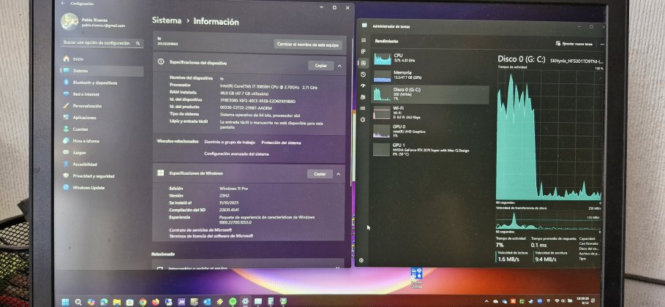Open Windows Update settings
The image size is (665, 307).
click(x=102, y=187)
